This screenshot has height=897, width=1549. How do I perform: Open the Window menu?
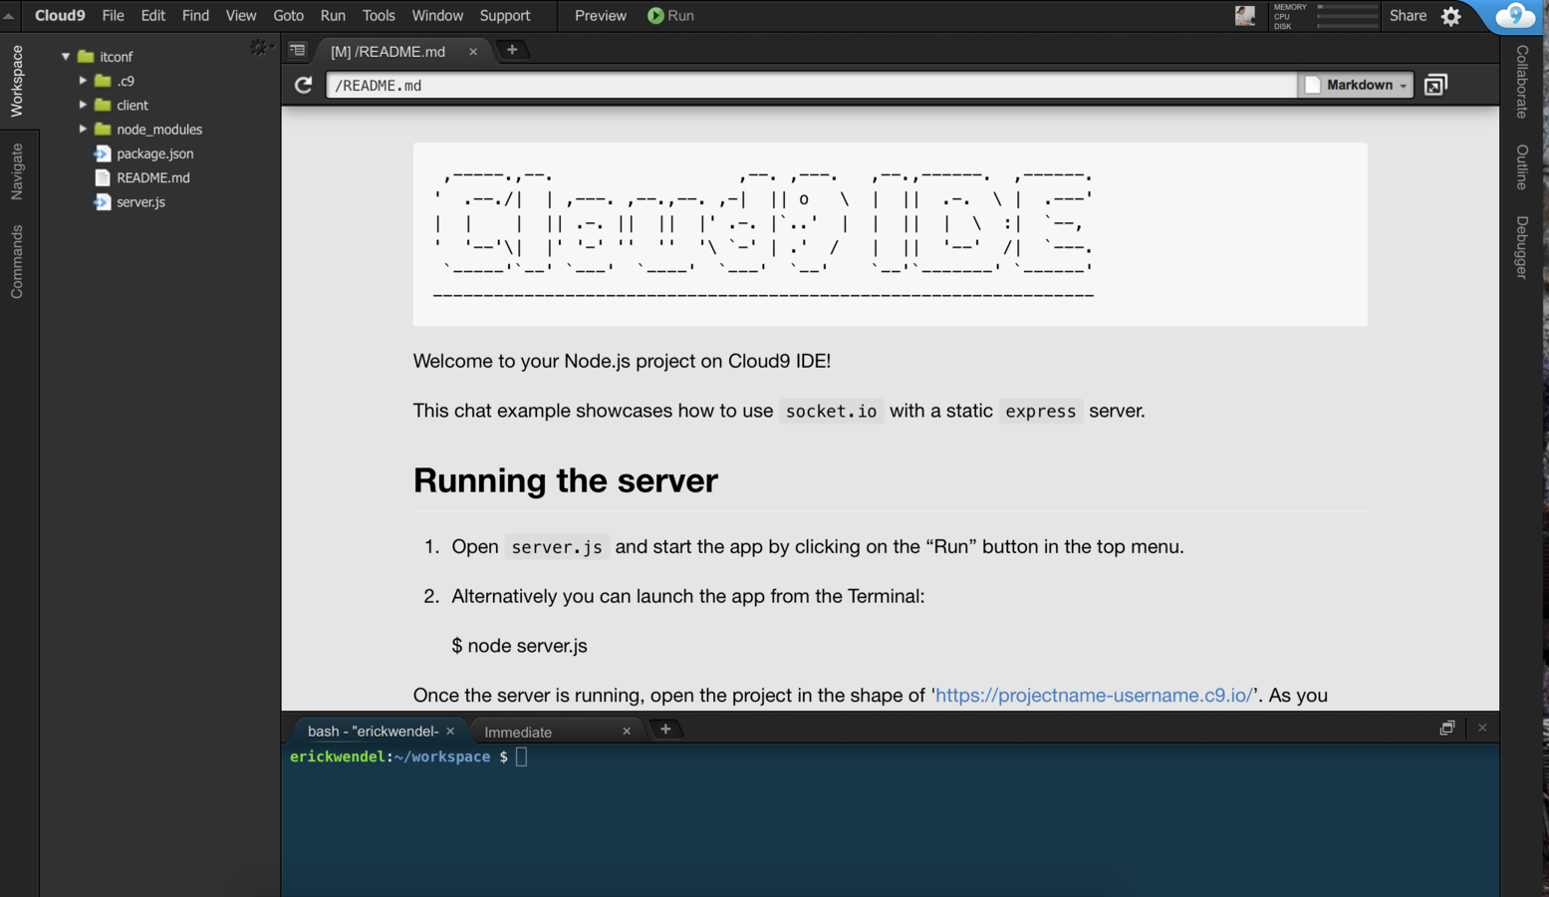[437, 16]
